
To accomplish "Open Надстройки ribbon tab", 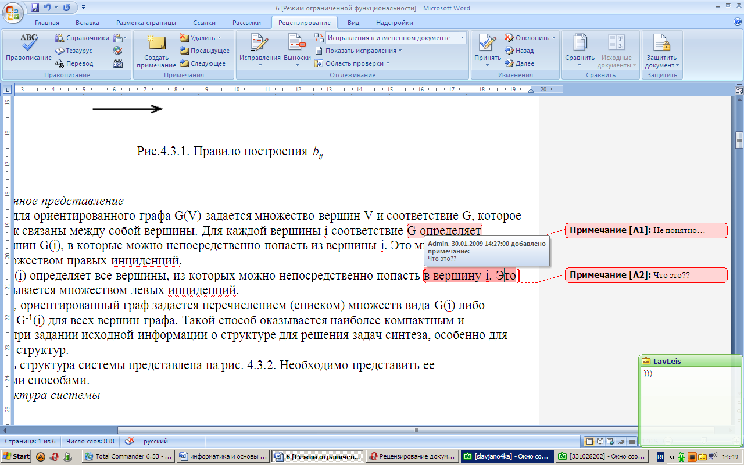I will [x=395, y=23].
